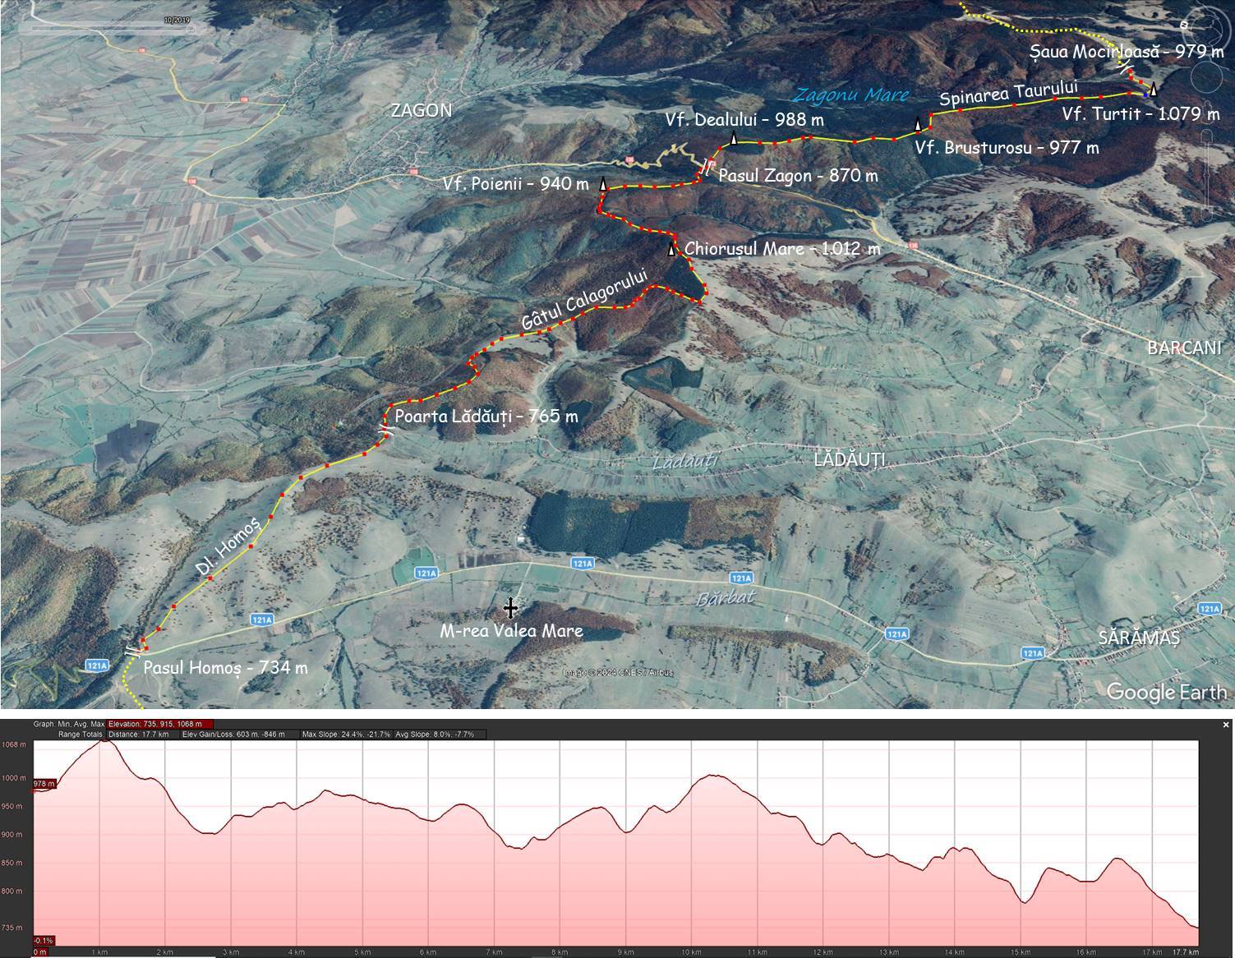This screenshot has width=1235, height=958.
Task: Click the Pasul Homoș pass marker
Action: pyautogui.click(x=132, y=651)
